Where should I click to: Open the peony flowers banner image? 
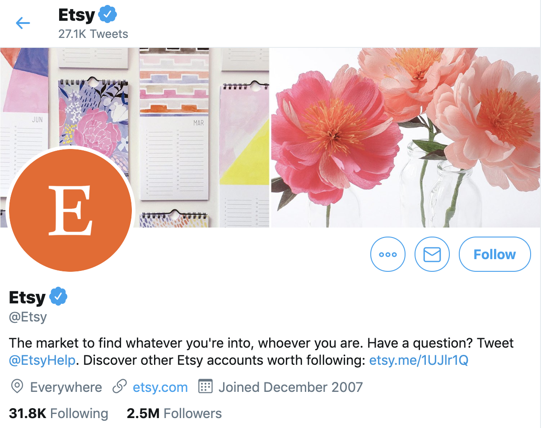click(406, 138)
